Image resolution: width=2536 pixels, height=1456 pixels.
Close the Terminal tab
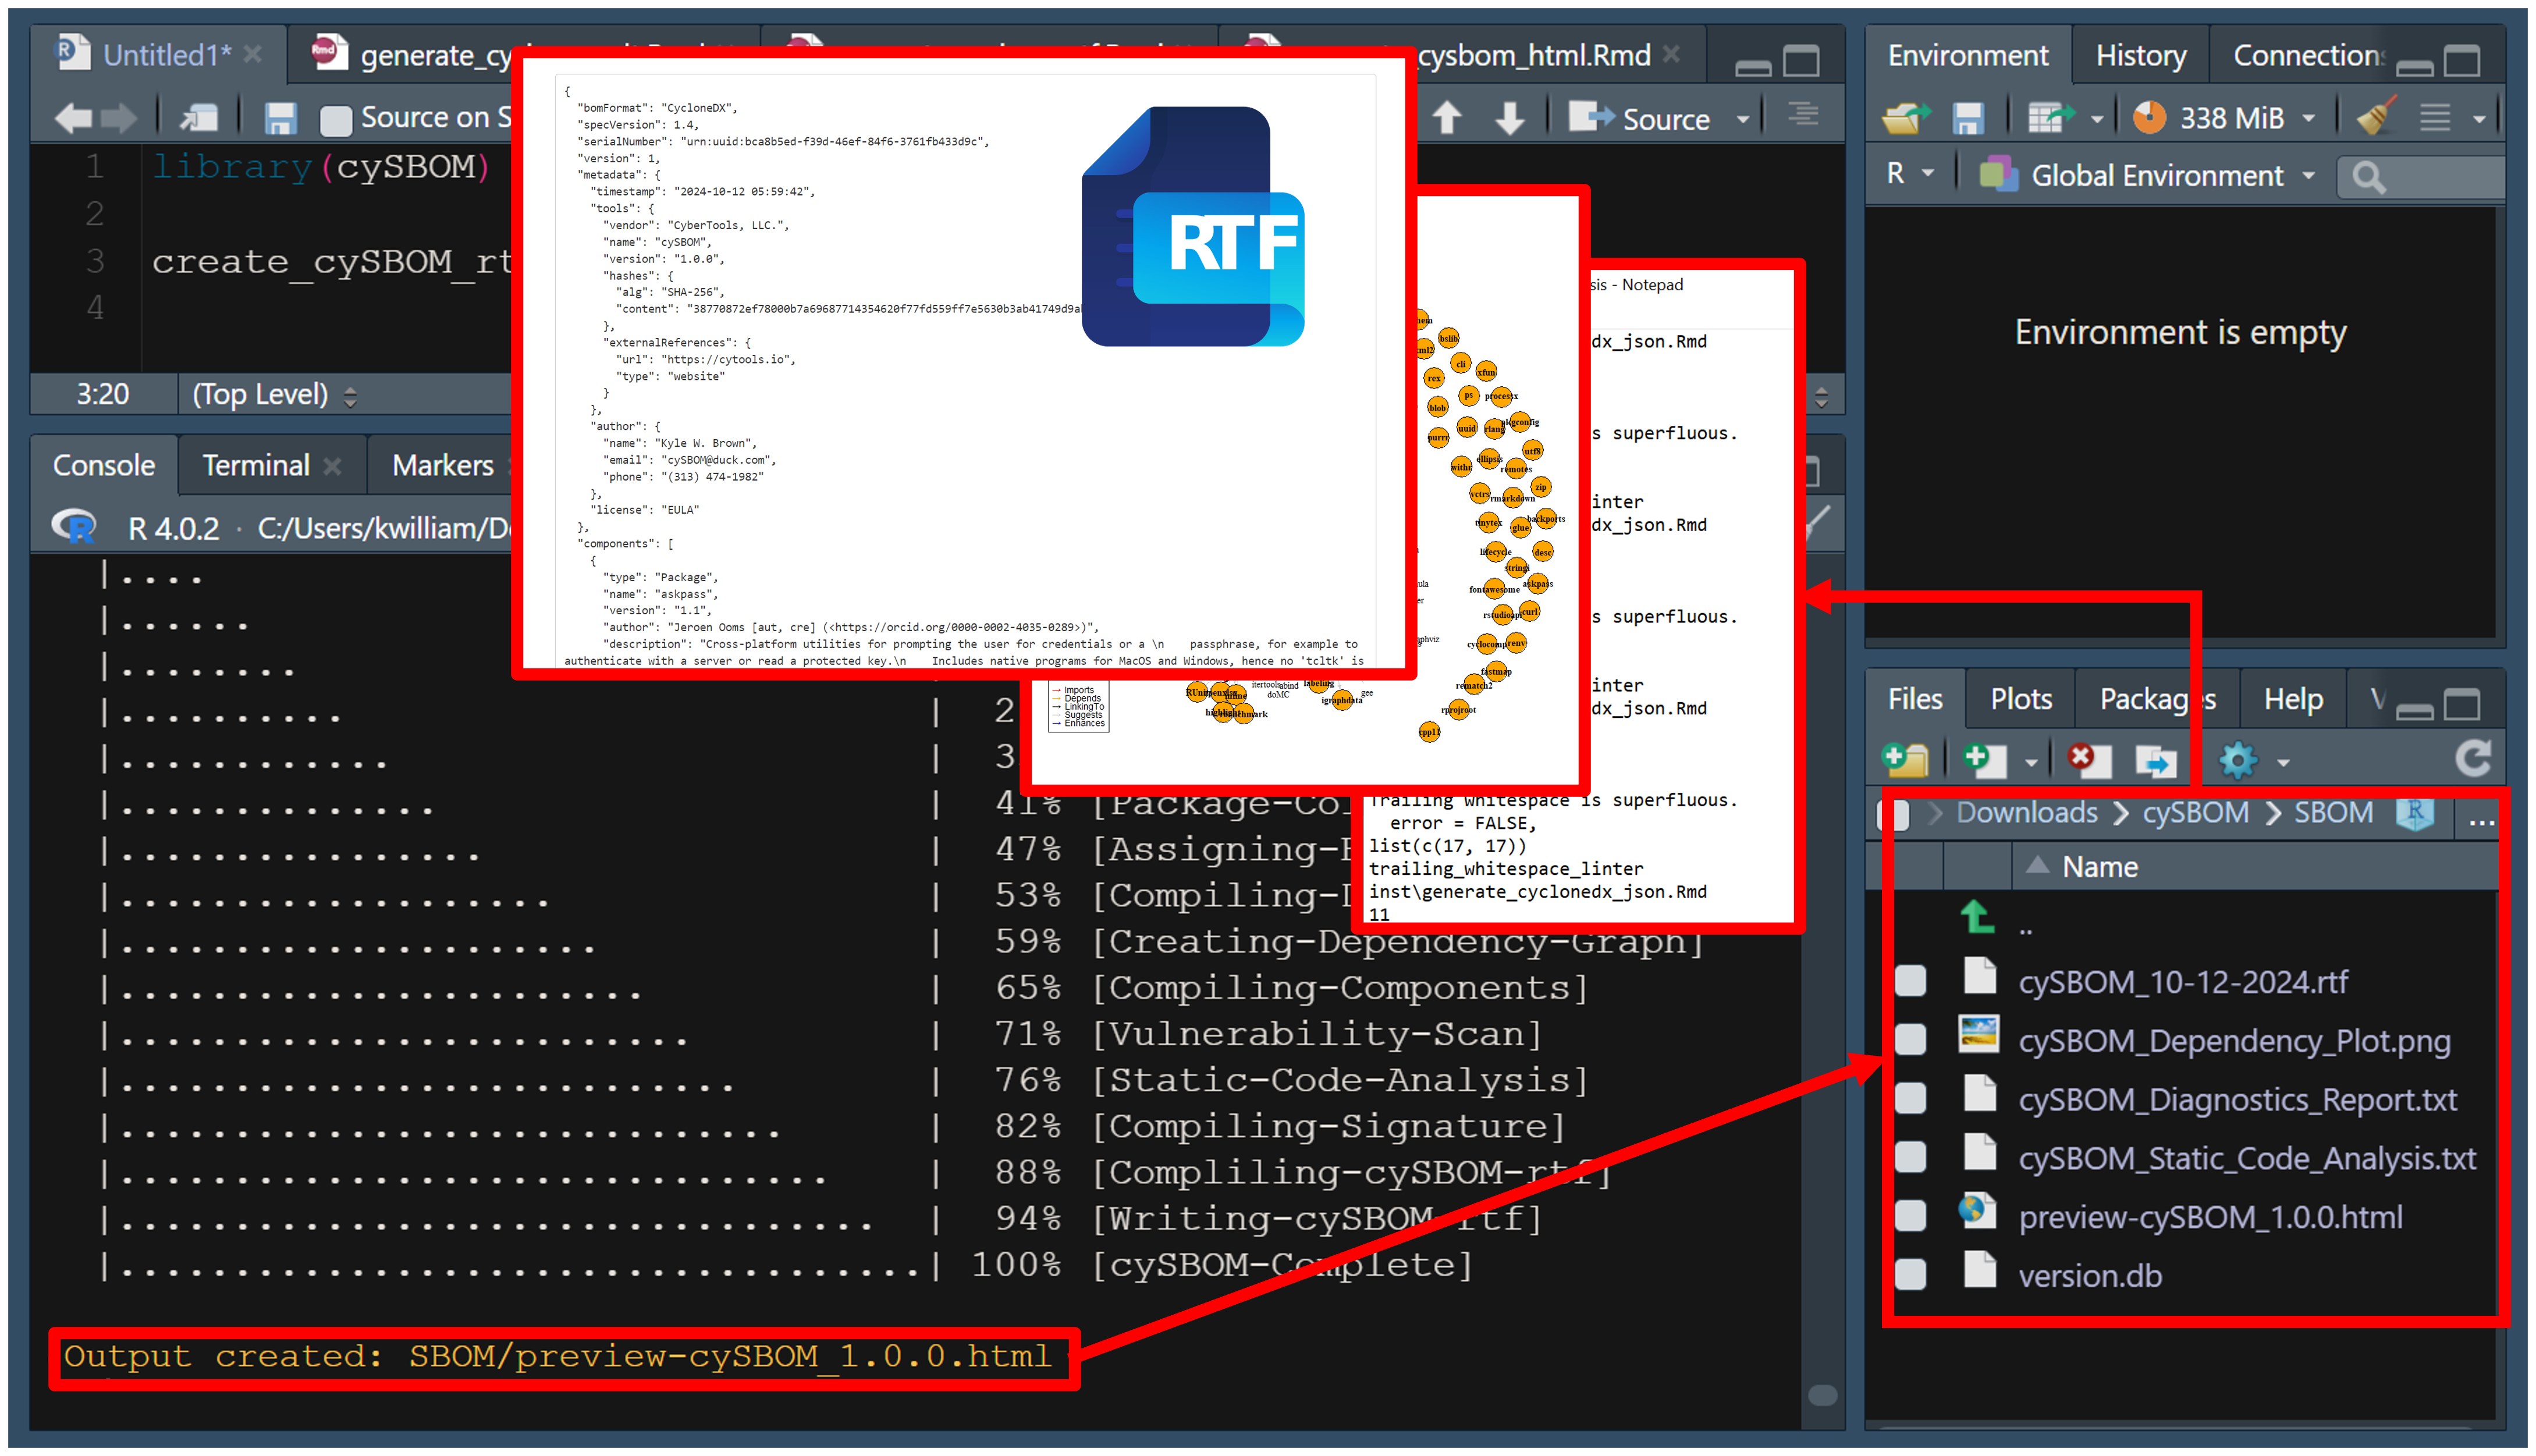(332, 466)
